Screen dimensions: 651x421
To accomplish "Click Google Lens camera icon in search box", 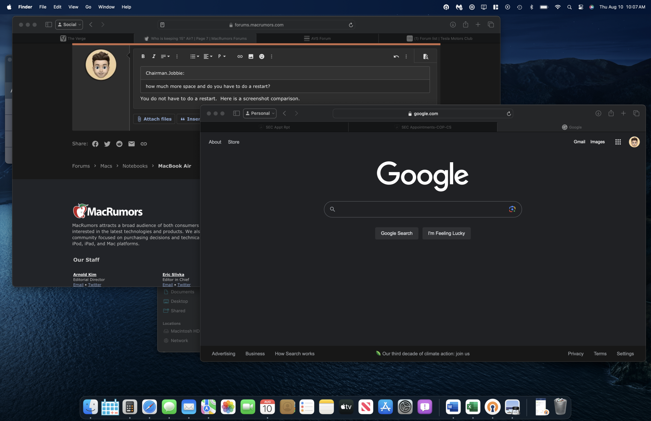I will [512, 209].
